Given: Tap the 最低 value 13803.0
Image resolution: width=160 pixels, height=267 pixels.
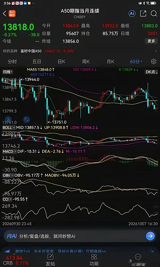Looking at the screenshot, I should click(150, 26).
